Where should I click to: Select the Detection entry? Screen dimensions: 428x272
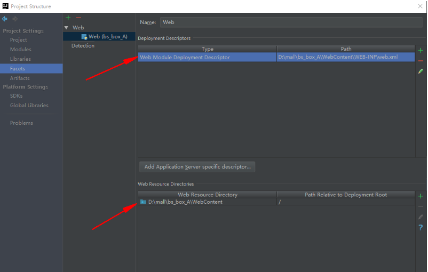[83, 45]
